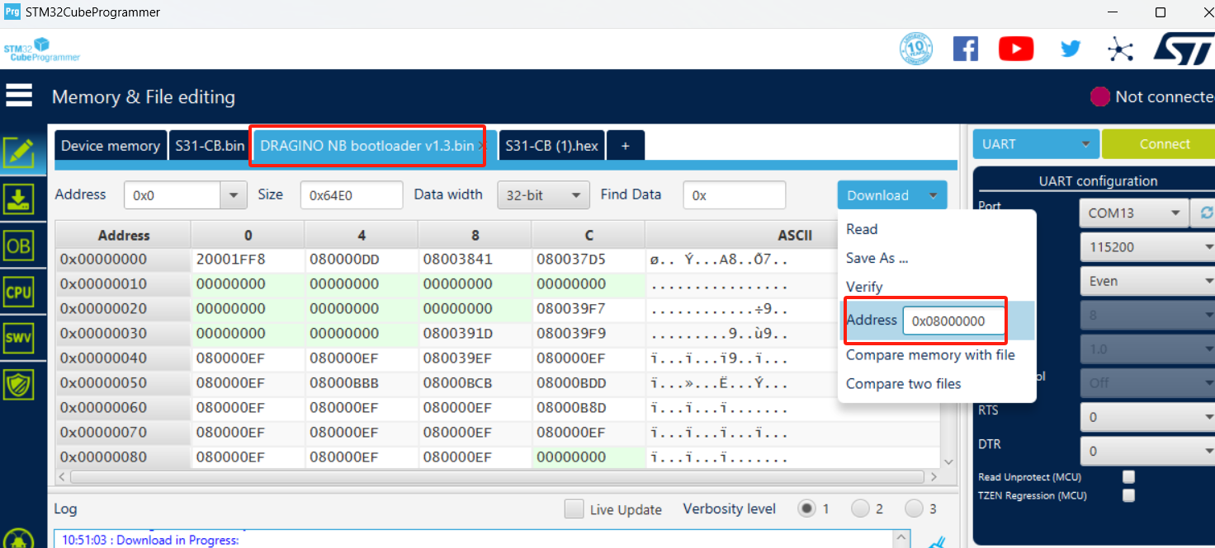Click the Size field 0x64E0
Viewport: 1215px width, 548px height.
(352, 195)
